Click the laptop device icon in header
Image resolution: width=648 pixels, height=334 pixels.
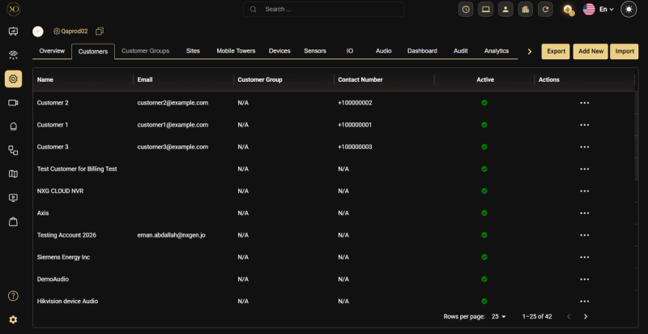tap(485, 10)
